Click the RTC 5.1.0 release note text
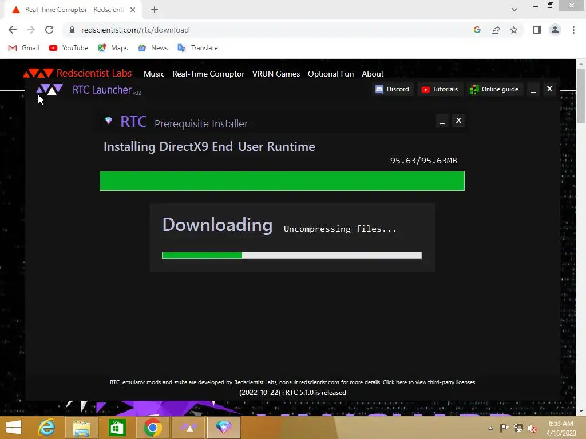Viewport: 586px width, 439px height. [292, 393]
